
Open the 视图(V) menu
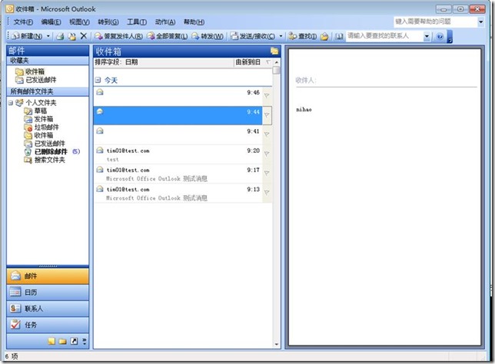79,22
